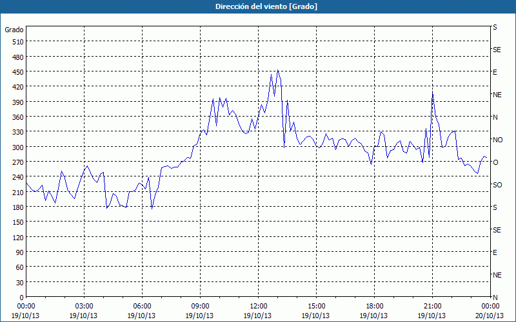
Task: Click the 510 value on the degree axis
Action: pos(19,42)
